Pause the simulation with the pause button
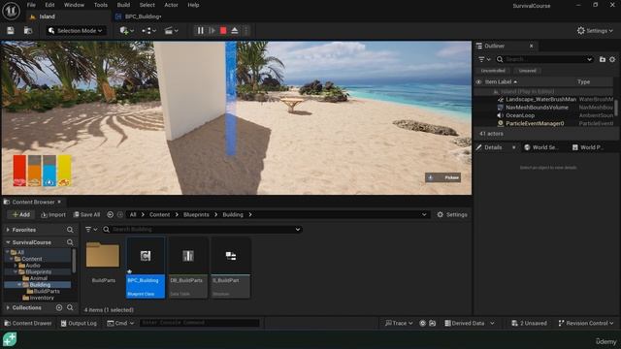 pos(201,30)
